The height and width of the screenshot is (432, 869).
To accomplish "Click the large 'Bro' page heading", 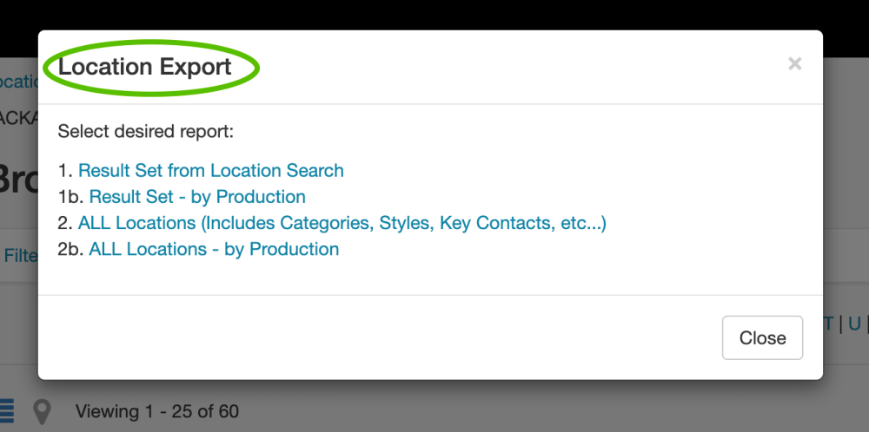I will tap(17, 180).
